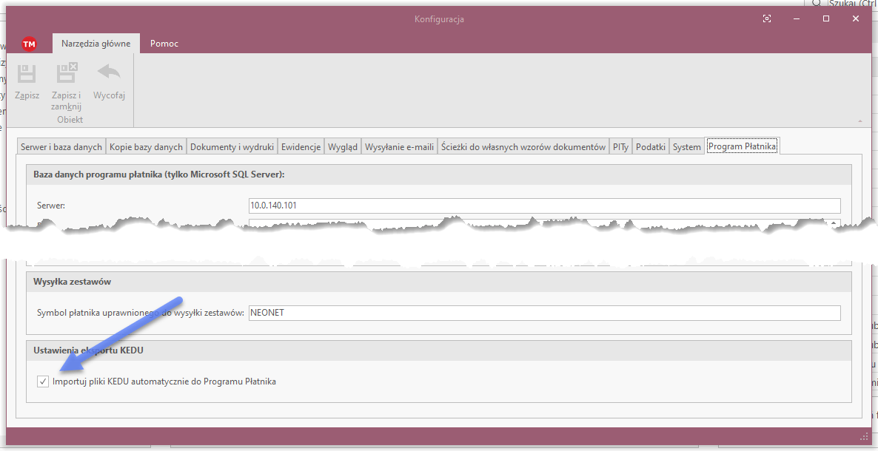The image size is (878, 451).
Task: Click the Serwer address input field
Action: pos(544,206)
